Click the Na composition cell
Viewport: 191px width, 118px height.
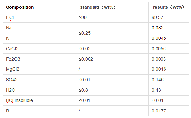[x=39, y=28]
